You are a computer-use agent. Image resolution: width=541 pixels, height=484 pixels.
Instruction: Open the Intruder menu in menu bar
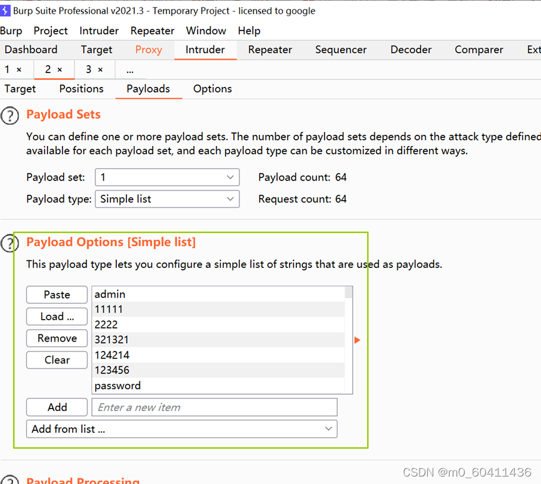point(99,31)
